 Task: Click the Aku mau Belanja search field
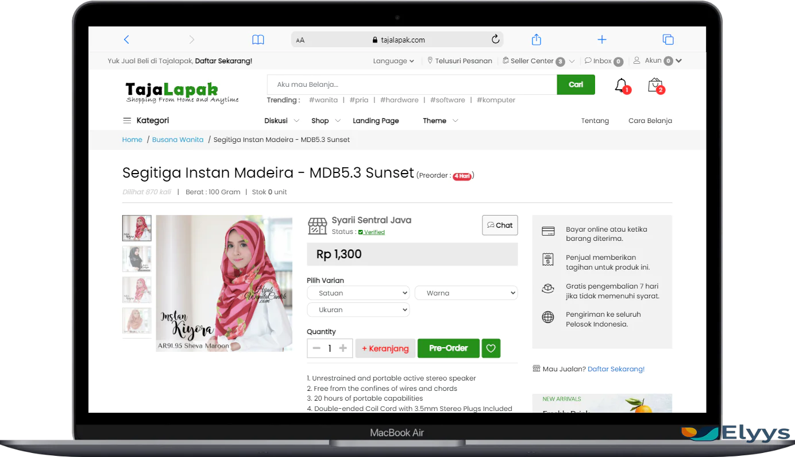412,85
